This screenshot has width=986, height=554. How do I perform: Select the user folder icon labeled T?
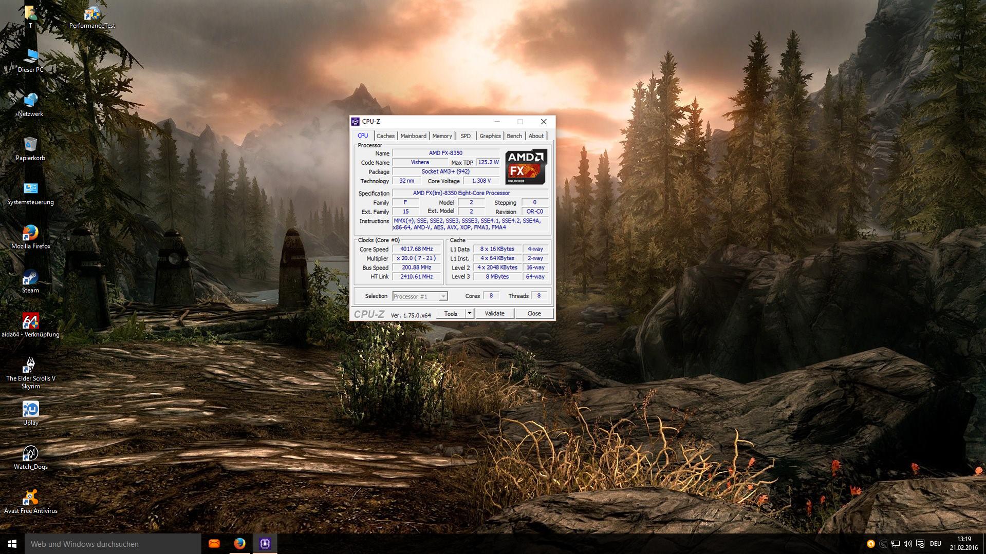(x=30, y=17)
